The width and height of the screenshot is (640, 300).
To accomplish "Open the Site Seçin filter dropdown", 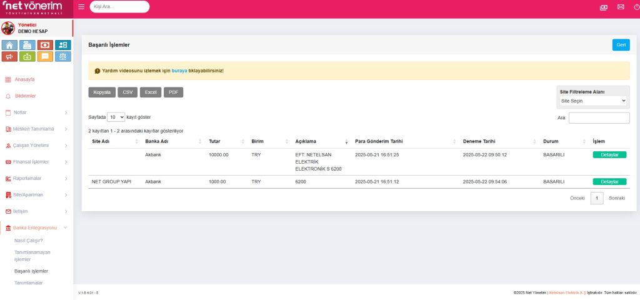I will coord(593,101).
